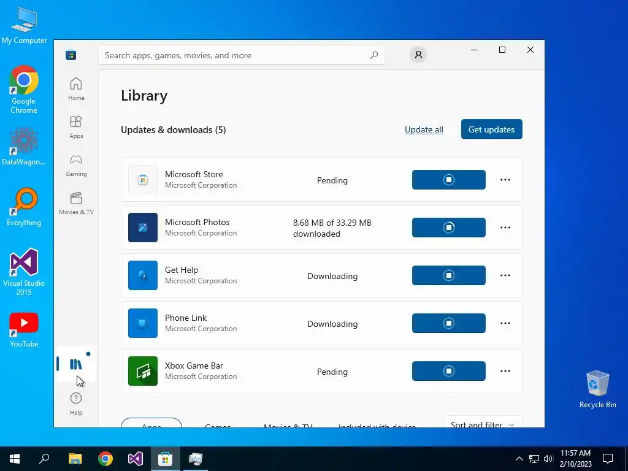Viewport: 628px width, 471px height.
Task: Click the Microsoft Photos app icon
Action: coord(142,228)
